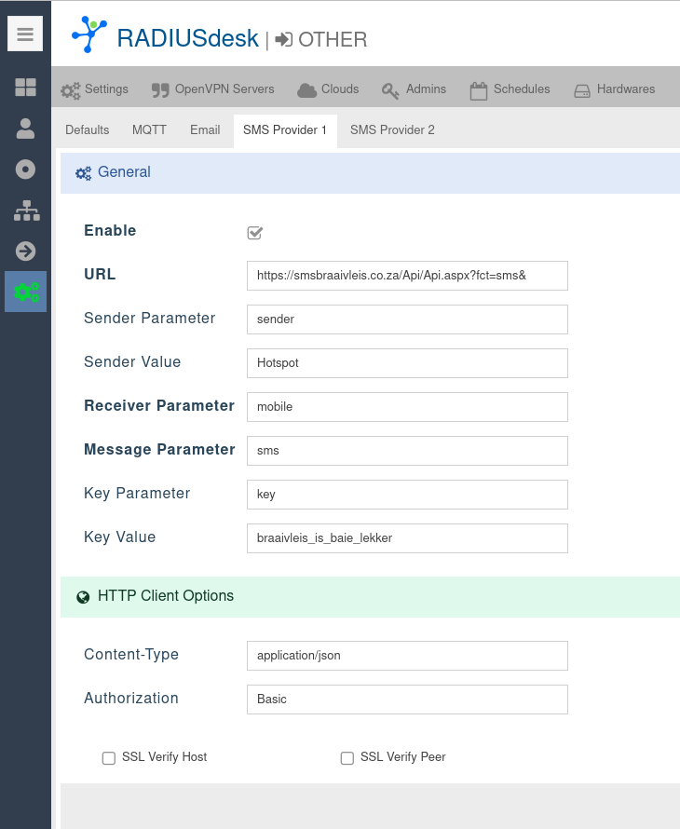Click the URL input field
The image size is (680, 829).
[x=407, y=276]
